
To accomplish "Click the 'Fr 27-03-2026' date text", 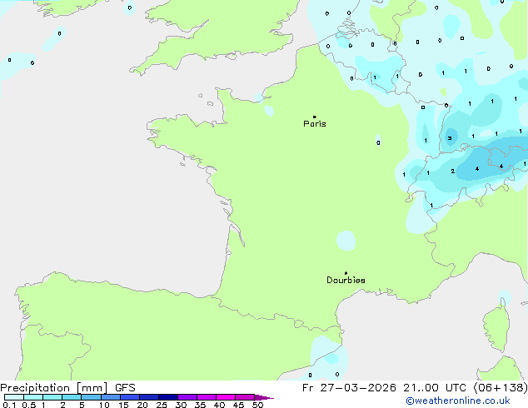I will coord(349,388).
